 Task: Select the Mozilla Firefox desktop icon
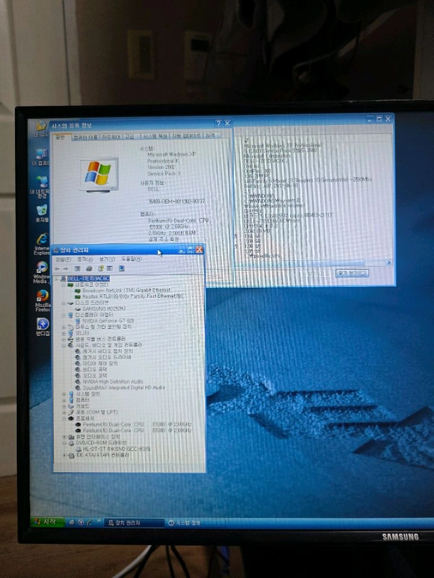click(x=42, y=301)
